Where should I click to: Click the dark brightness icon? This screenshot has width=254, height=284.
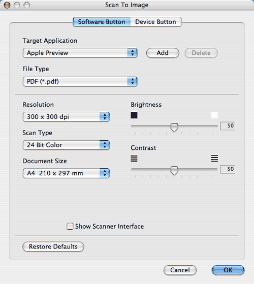tap(134, 115)
